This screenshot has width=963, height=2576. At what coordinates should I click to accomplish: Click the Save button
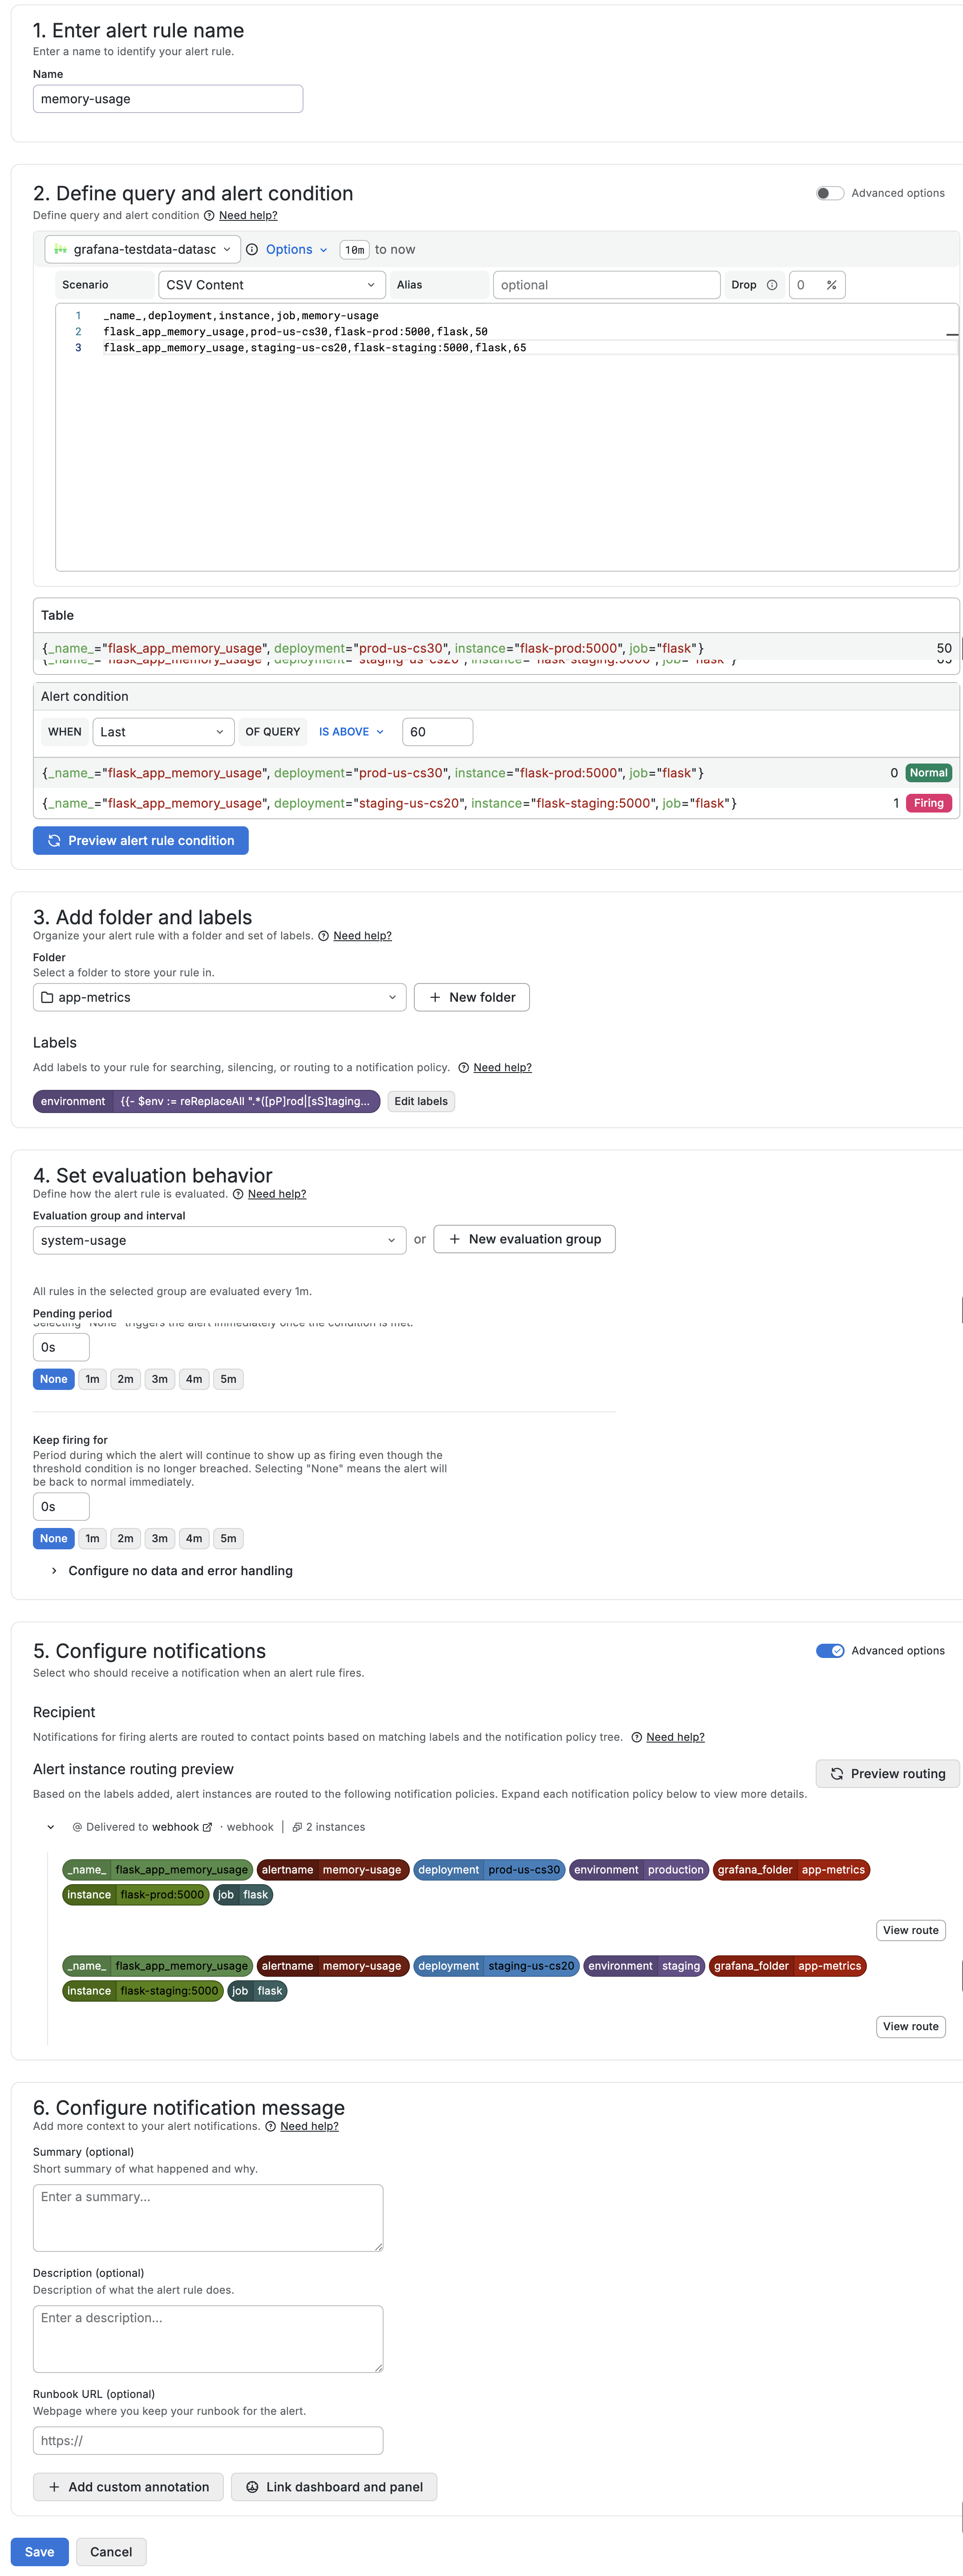point(40,2551)
